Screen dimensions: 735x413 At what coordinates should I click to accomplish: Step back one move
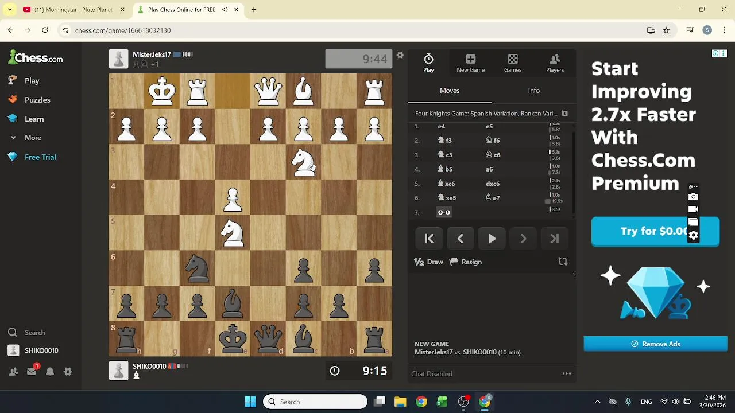coord(460,239)
